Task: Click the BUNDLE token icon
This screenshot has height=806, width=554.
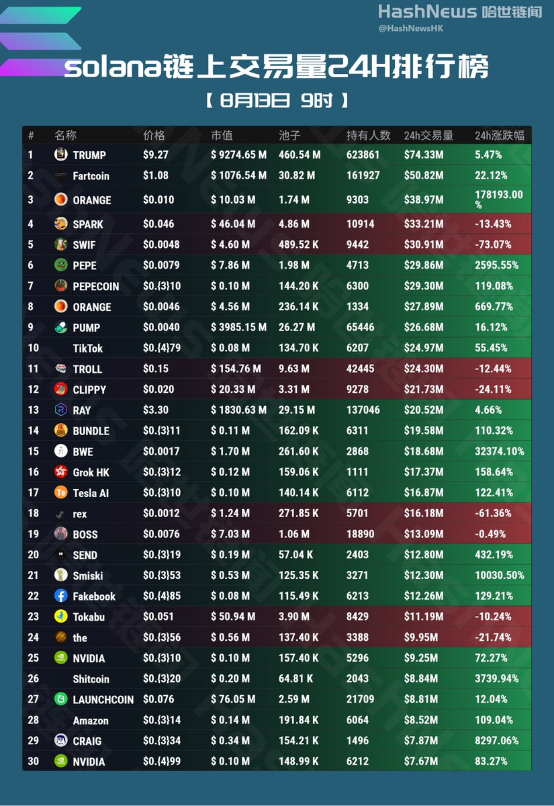Action: pos(61,431)
